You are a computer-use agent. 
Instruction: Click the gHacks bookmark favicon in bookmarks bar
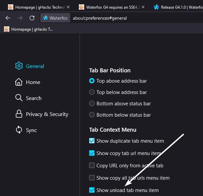(x=7, y=29)
